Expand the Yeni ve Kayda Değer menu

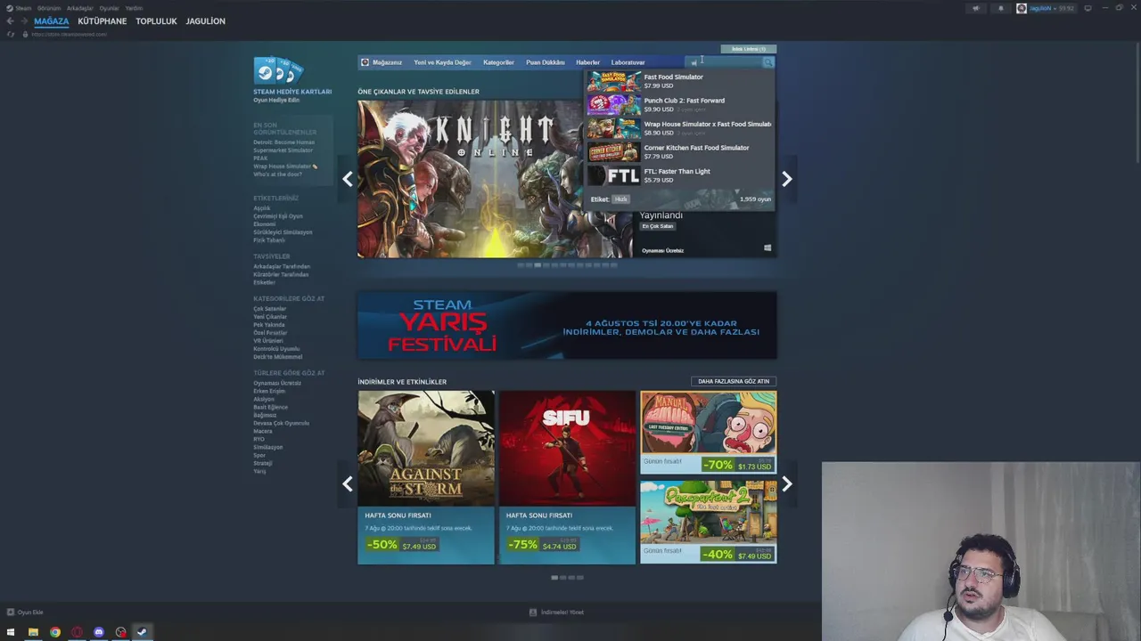click(x=442, y=62)
